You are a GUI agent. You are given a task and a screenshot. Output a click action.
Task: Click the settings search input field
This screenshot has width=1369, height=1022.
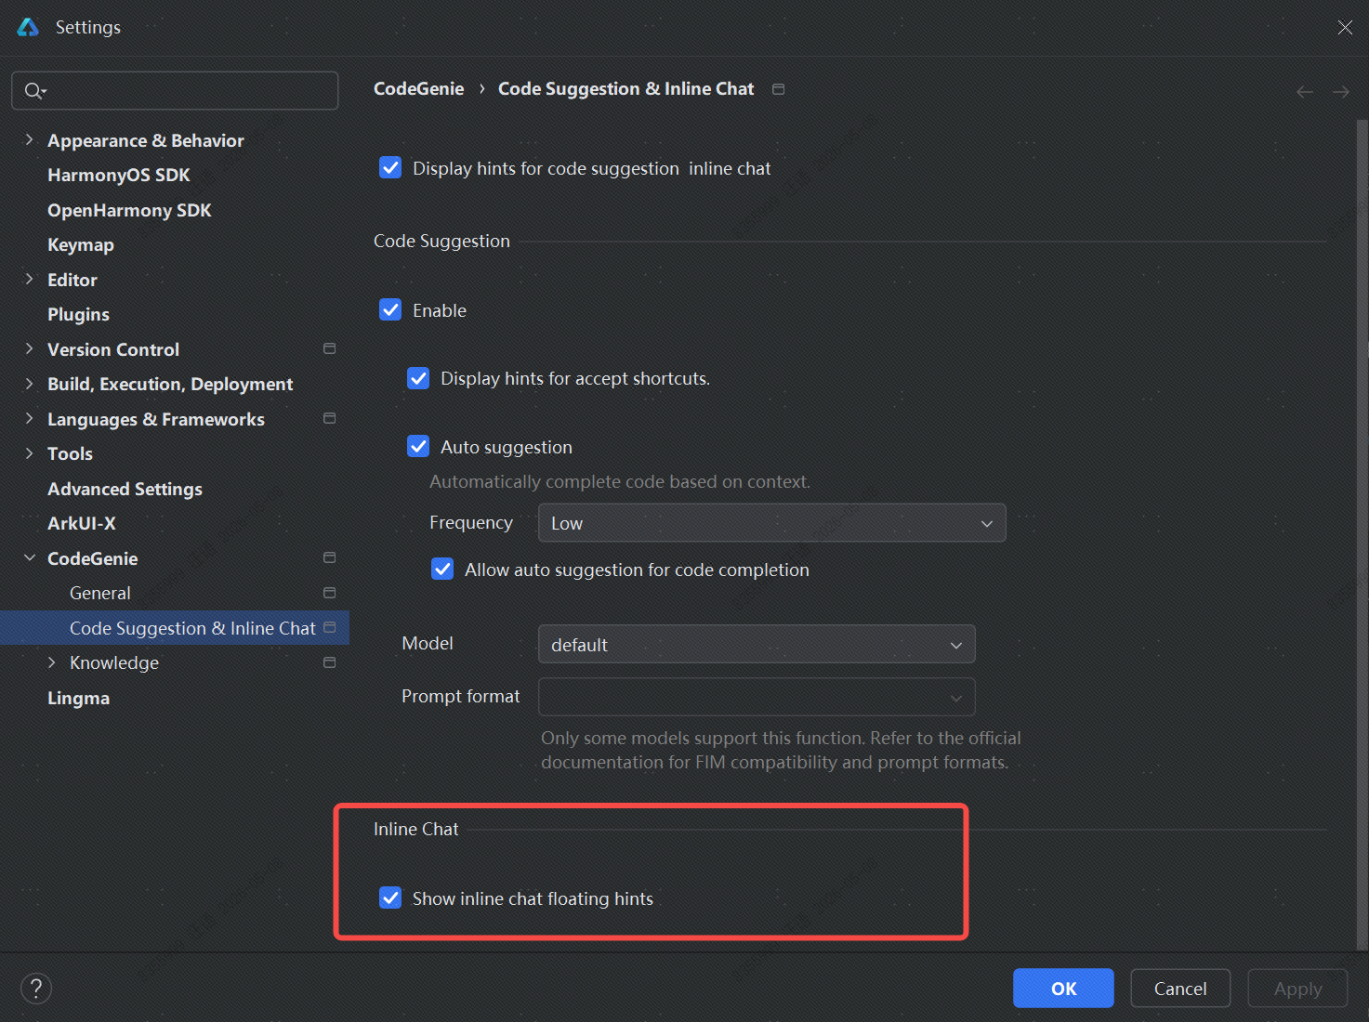coord(175,90)
